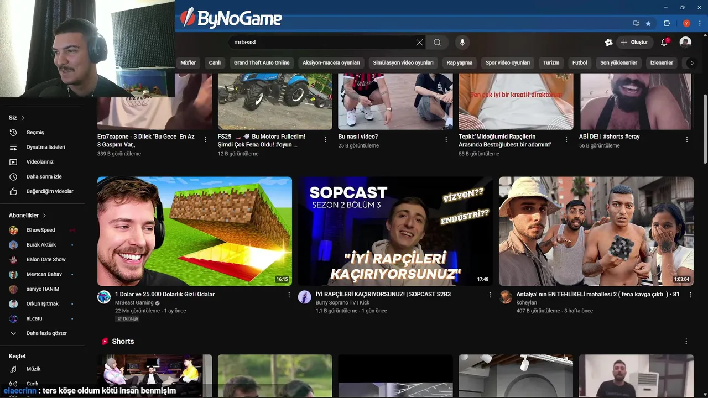Select the Canlı filter chip
This screenshot has height=398, width=708.
(215, 62)
